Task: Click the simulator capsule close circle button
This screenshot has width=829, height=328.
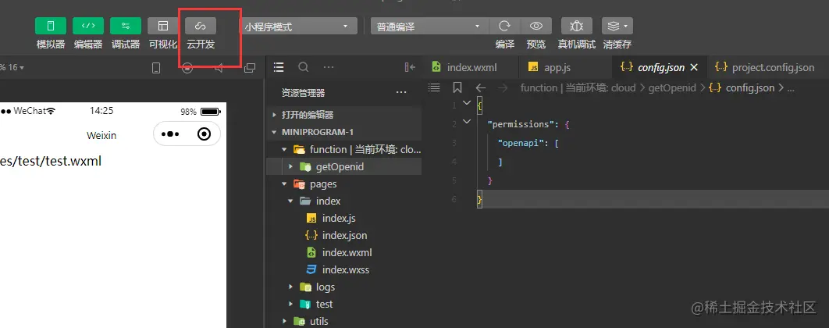Action: (x=204, y=134)
